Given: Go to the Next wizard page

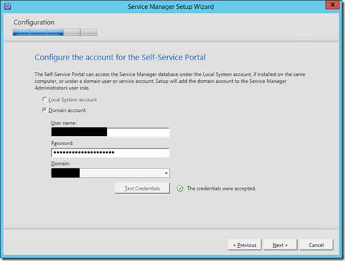Looking at the screenshot, I should (x=280, y=245).
